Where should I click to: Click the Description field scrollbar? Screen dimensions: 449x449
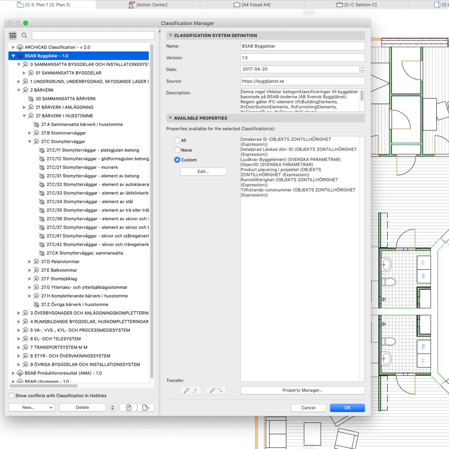point(362,96)
